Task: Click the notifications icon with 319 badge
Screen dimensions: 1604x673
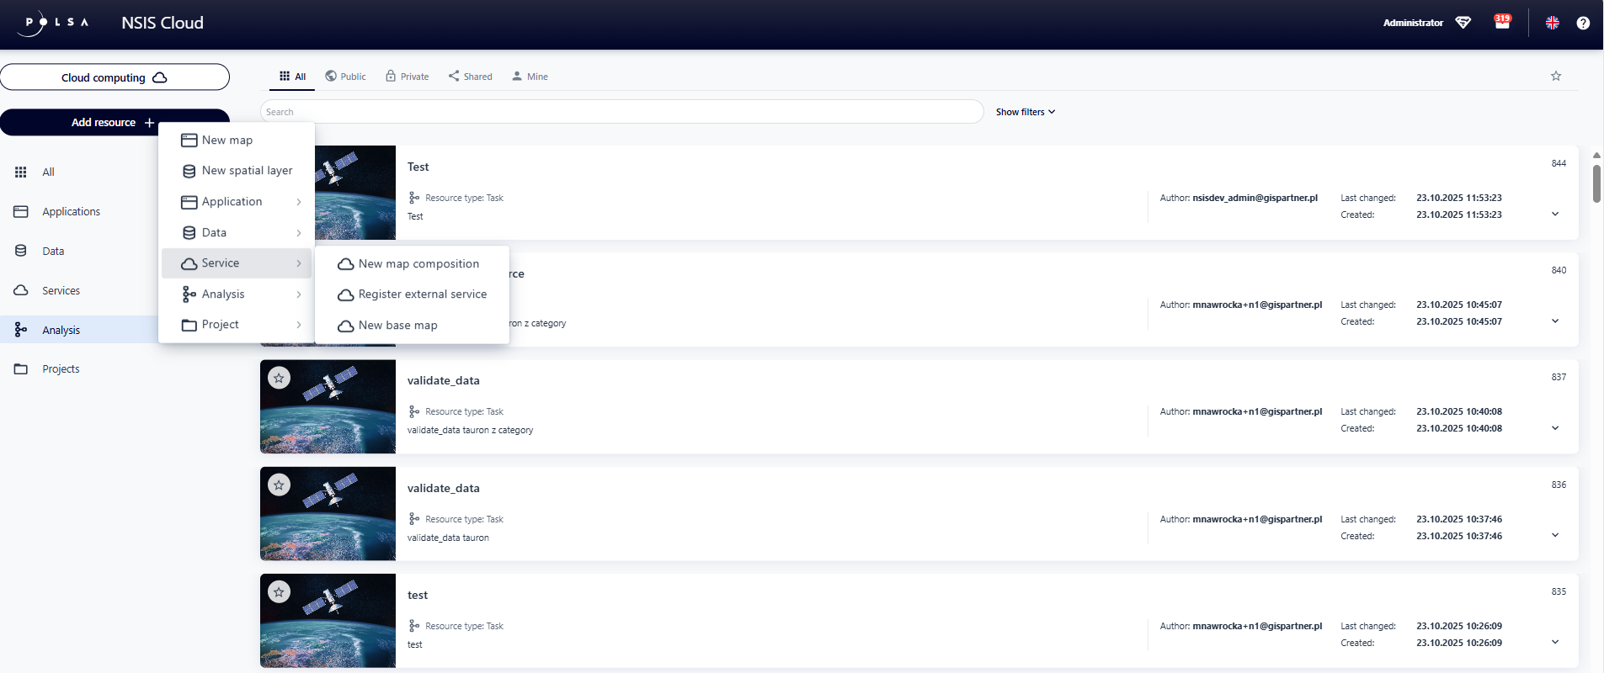Action: (x=1502, y=23)
